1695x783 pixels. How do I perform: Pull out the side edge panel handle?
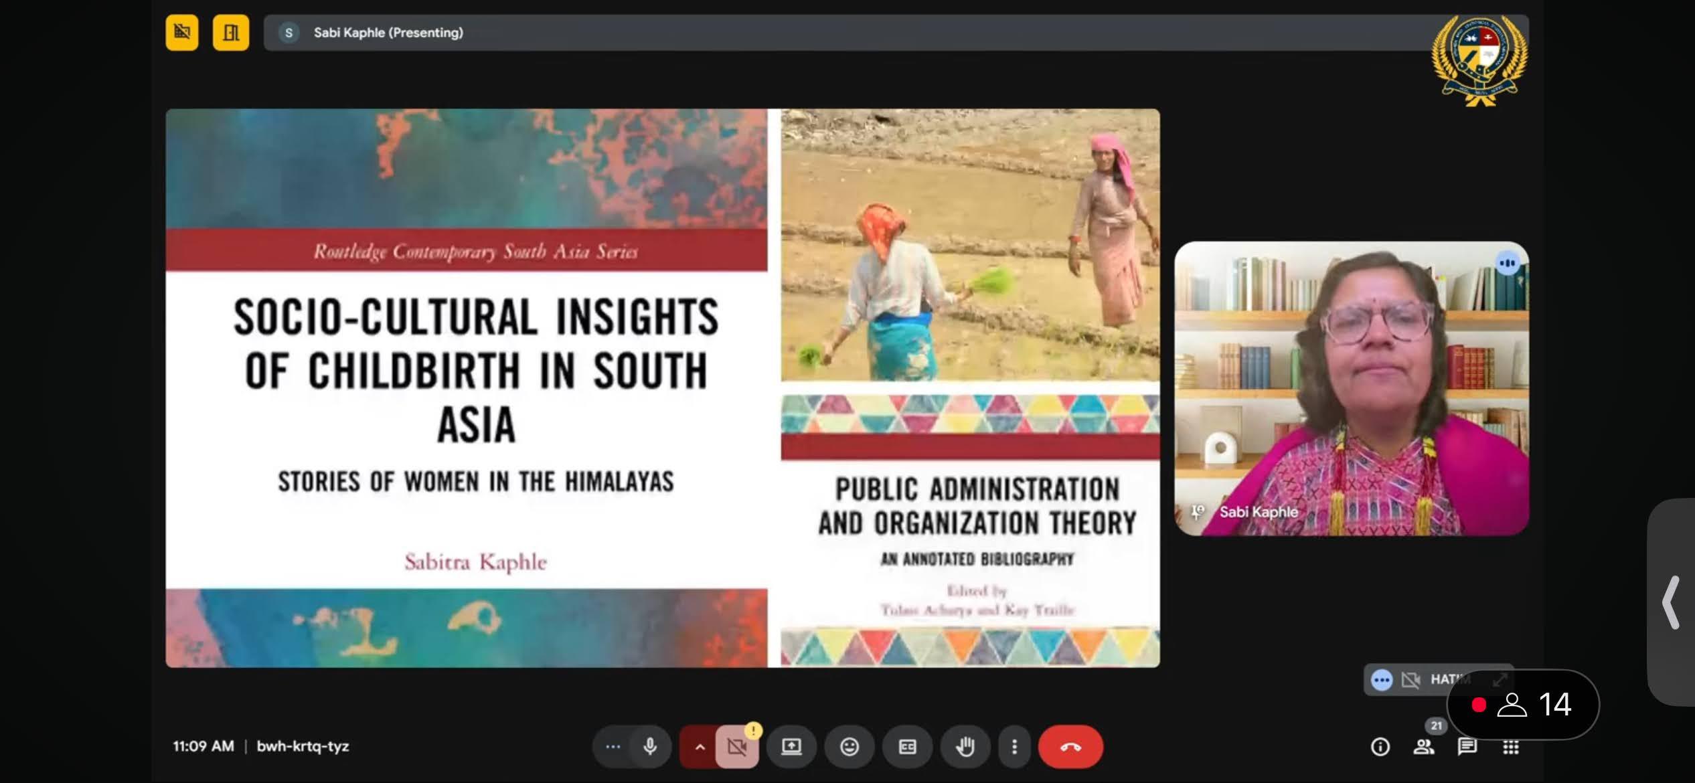[x=1672, y=602]
